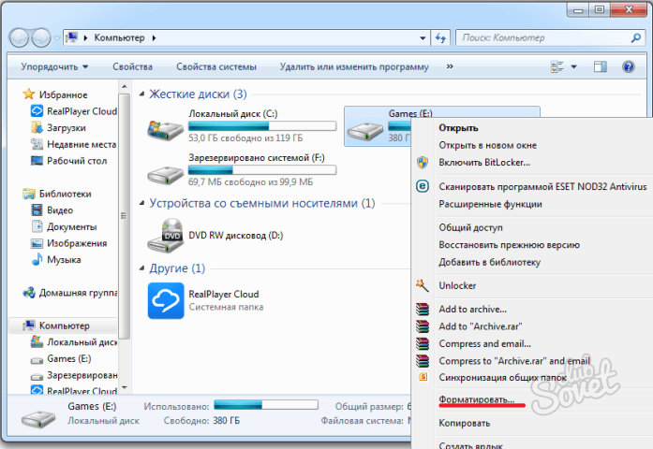Image resolution: width=653 pixels, height=449 pixels.
Task: Open the Упорядочить dropdown menu
Action: point(54,67)
